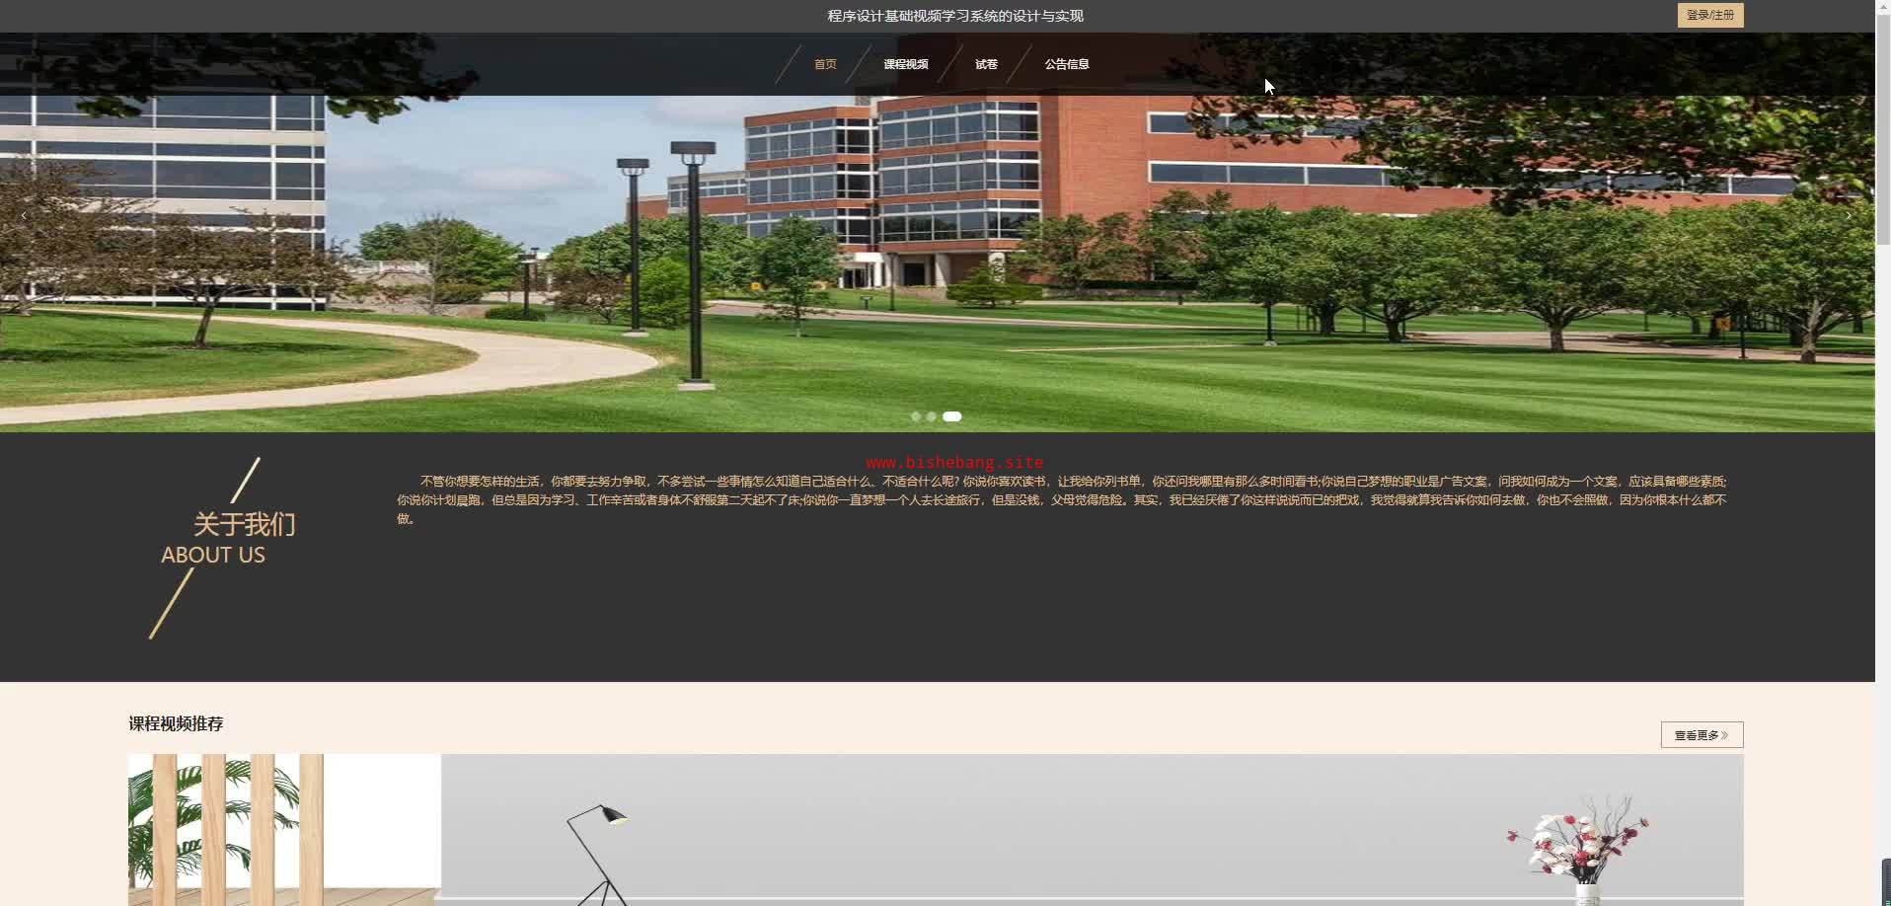The height and width of the screenshot is (906, 1891).
Task: Go to 课程视频 in the navigation
Action: click(x=906, y=64)
